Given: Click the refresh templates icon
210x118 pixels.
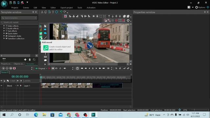Looking at the screenshot, I should point(34,60).
